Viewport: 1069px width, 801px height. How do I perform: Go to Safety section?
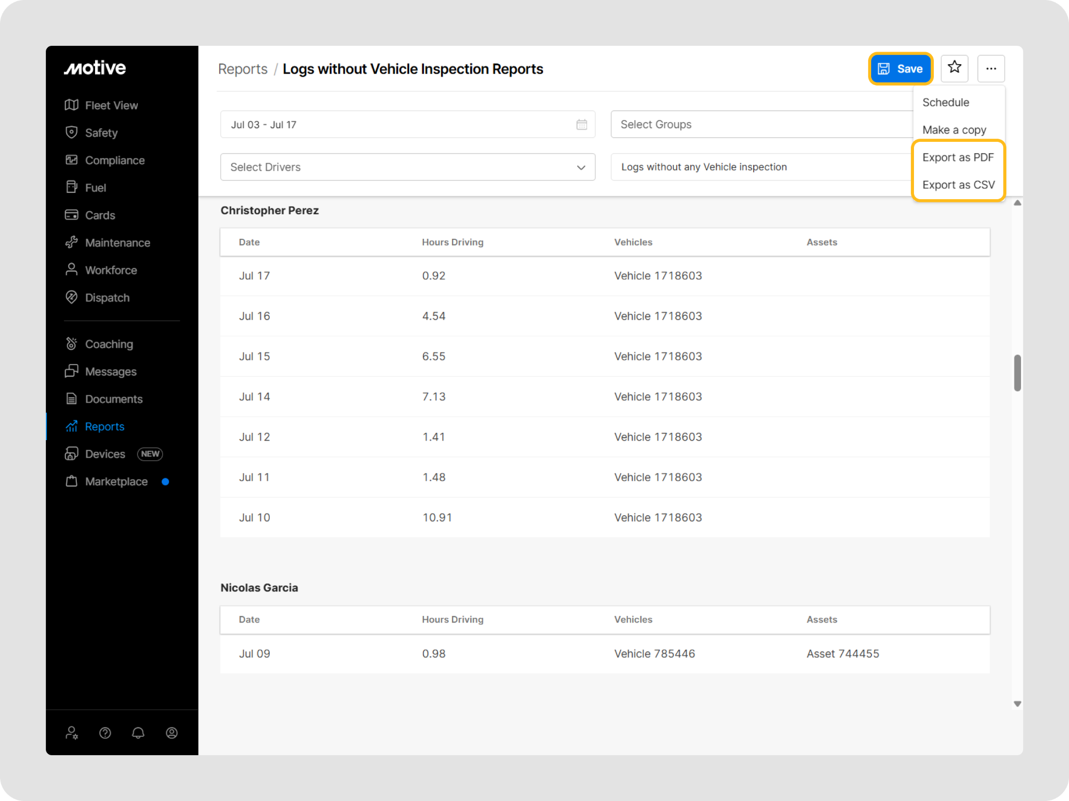click(x=101, y=133)
